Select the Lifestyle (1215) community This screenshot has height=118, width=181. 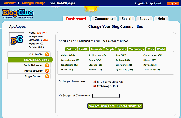[97, 65]
